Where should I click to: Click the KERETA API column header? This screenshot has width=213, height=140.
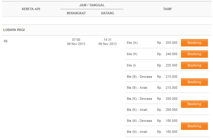pos(31,9)
